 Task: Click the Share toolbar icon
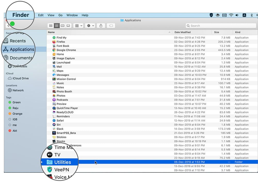pyautogui.click(x=101, y=26)
